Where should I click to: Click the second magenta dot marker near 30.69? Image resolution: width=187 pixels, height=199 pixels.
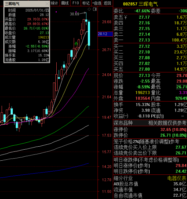76,12
